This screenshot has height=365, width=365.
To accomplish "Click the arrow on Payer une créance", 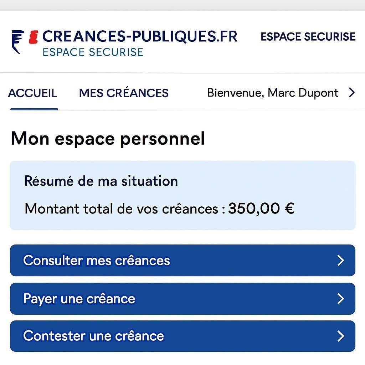I will [x=340, y=299].
